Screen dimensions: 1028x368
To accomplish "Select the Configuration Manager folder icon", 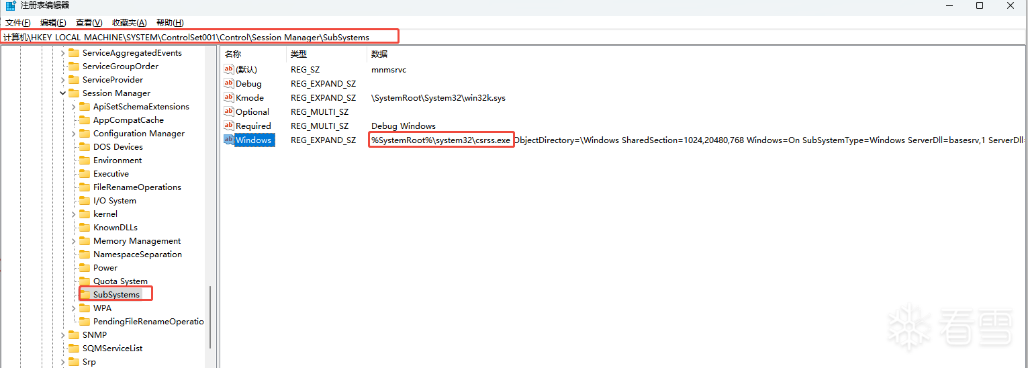I will coord(85,134).
